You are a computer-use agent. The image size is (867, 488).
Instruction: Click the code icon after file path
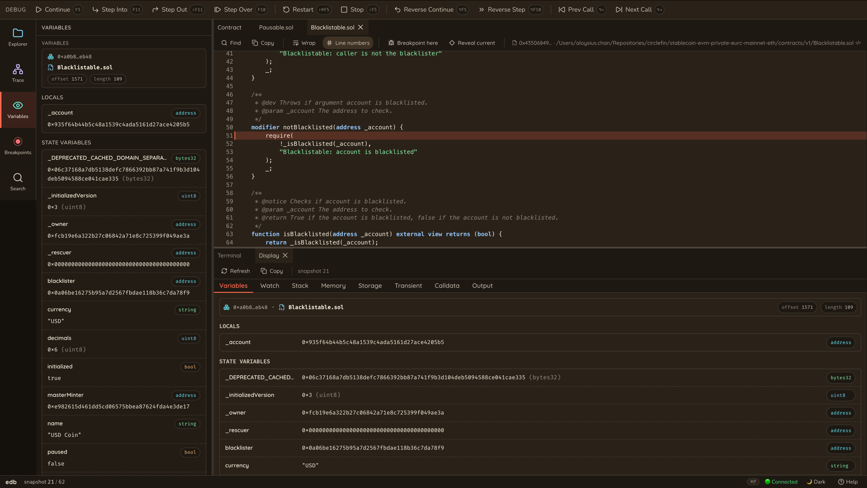pos(858,43)
